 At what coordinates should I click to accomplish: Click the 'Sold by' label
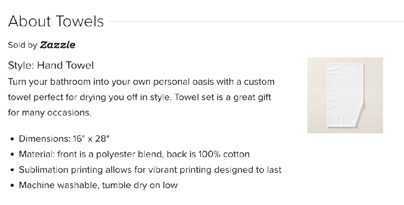[x=23, y=45]
